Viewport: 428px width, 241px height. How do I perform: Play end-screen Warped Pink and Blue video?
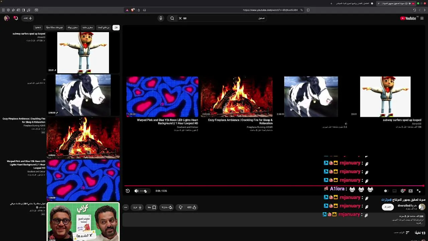pos(162,96)
